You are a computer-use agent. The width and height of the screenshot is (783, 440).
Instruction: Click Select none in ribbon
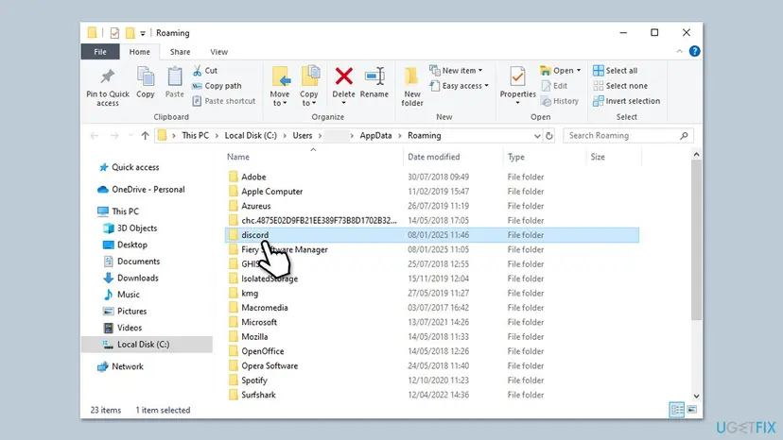pos(619,86)
